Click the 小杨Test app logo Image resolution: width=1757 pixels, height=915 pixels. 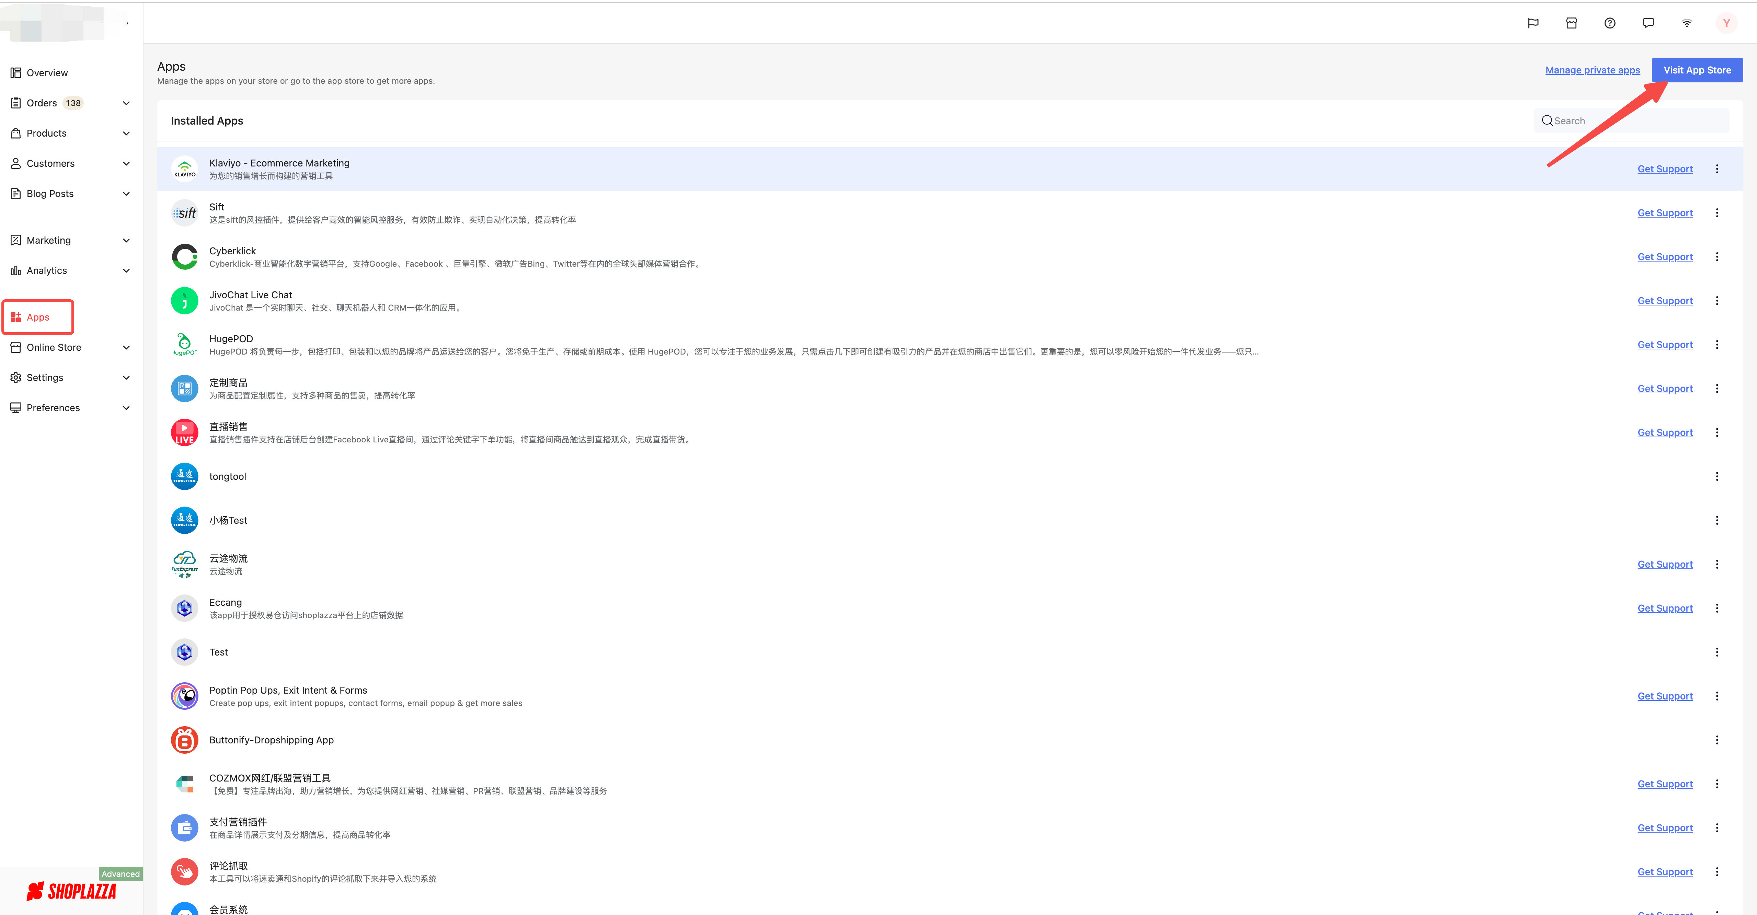pos(185,520)
